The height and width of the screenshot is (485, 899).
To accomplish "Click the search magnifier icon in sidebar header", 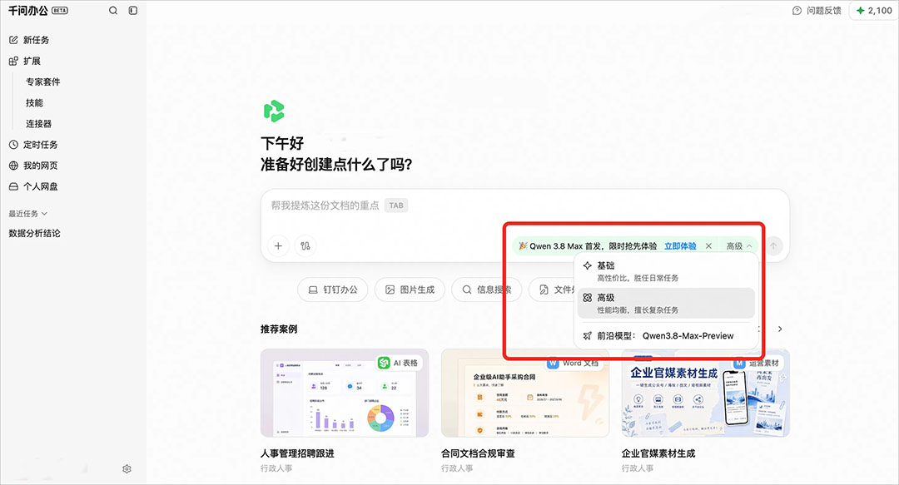I will point(113,10).
